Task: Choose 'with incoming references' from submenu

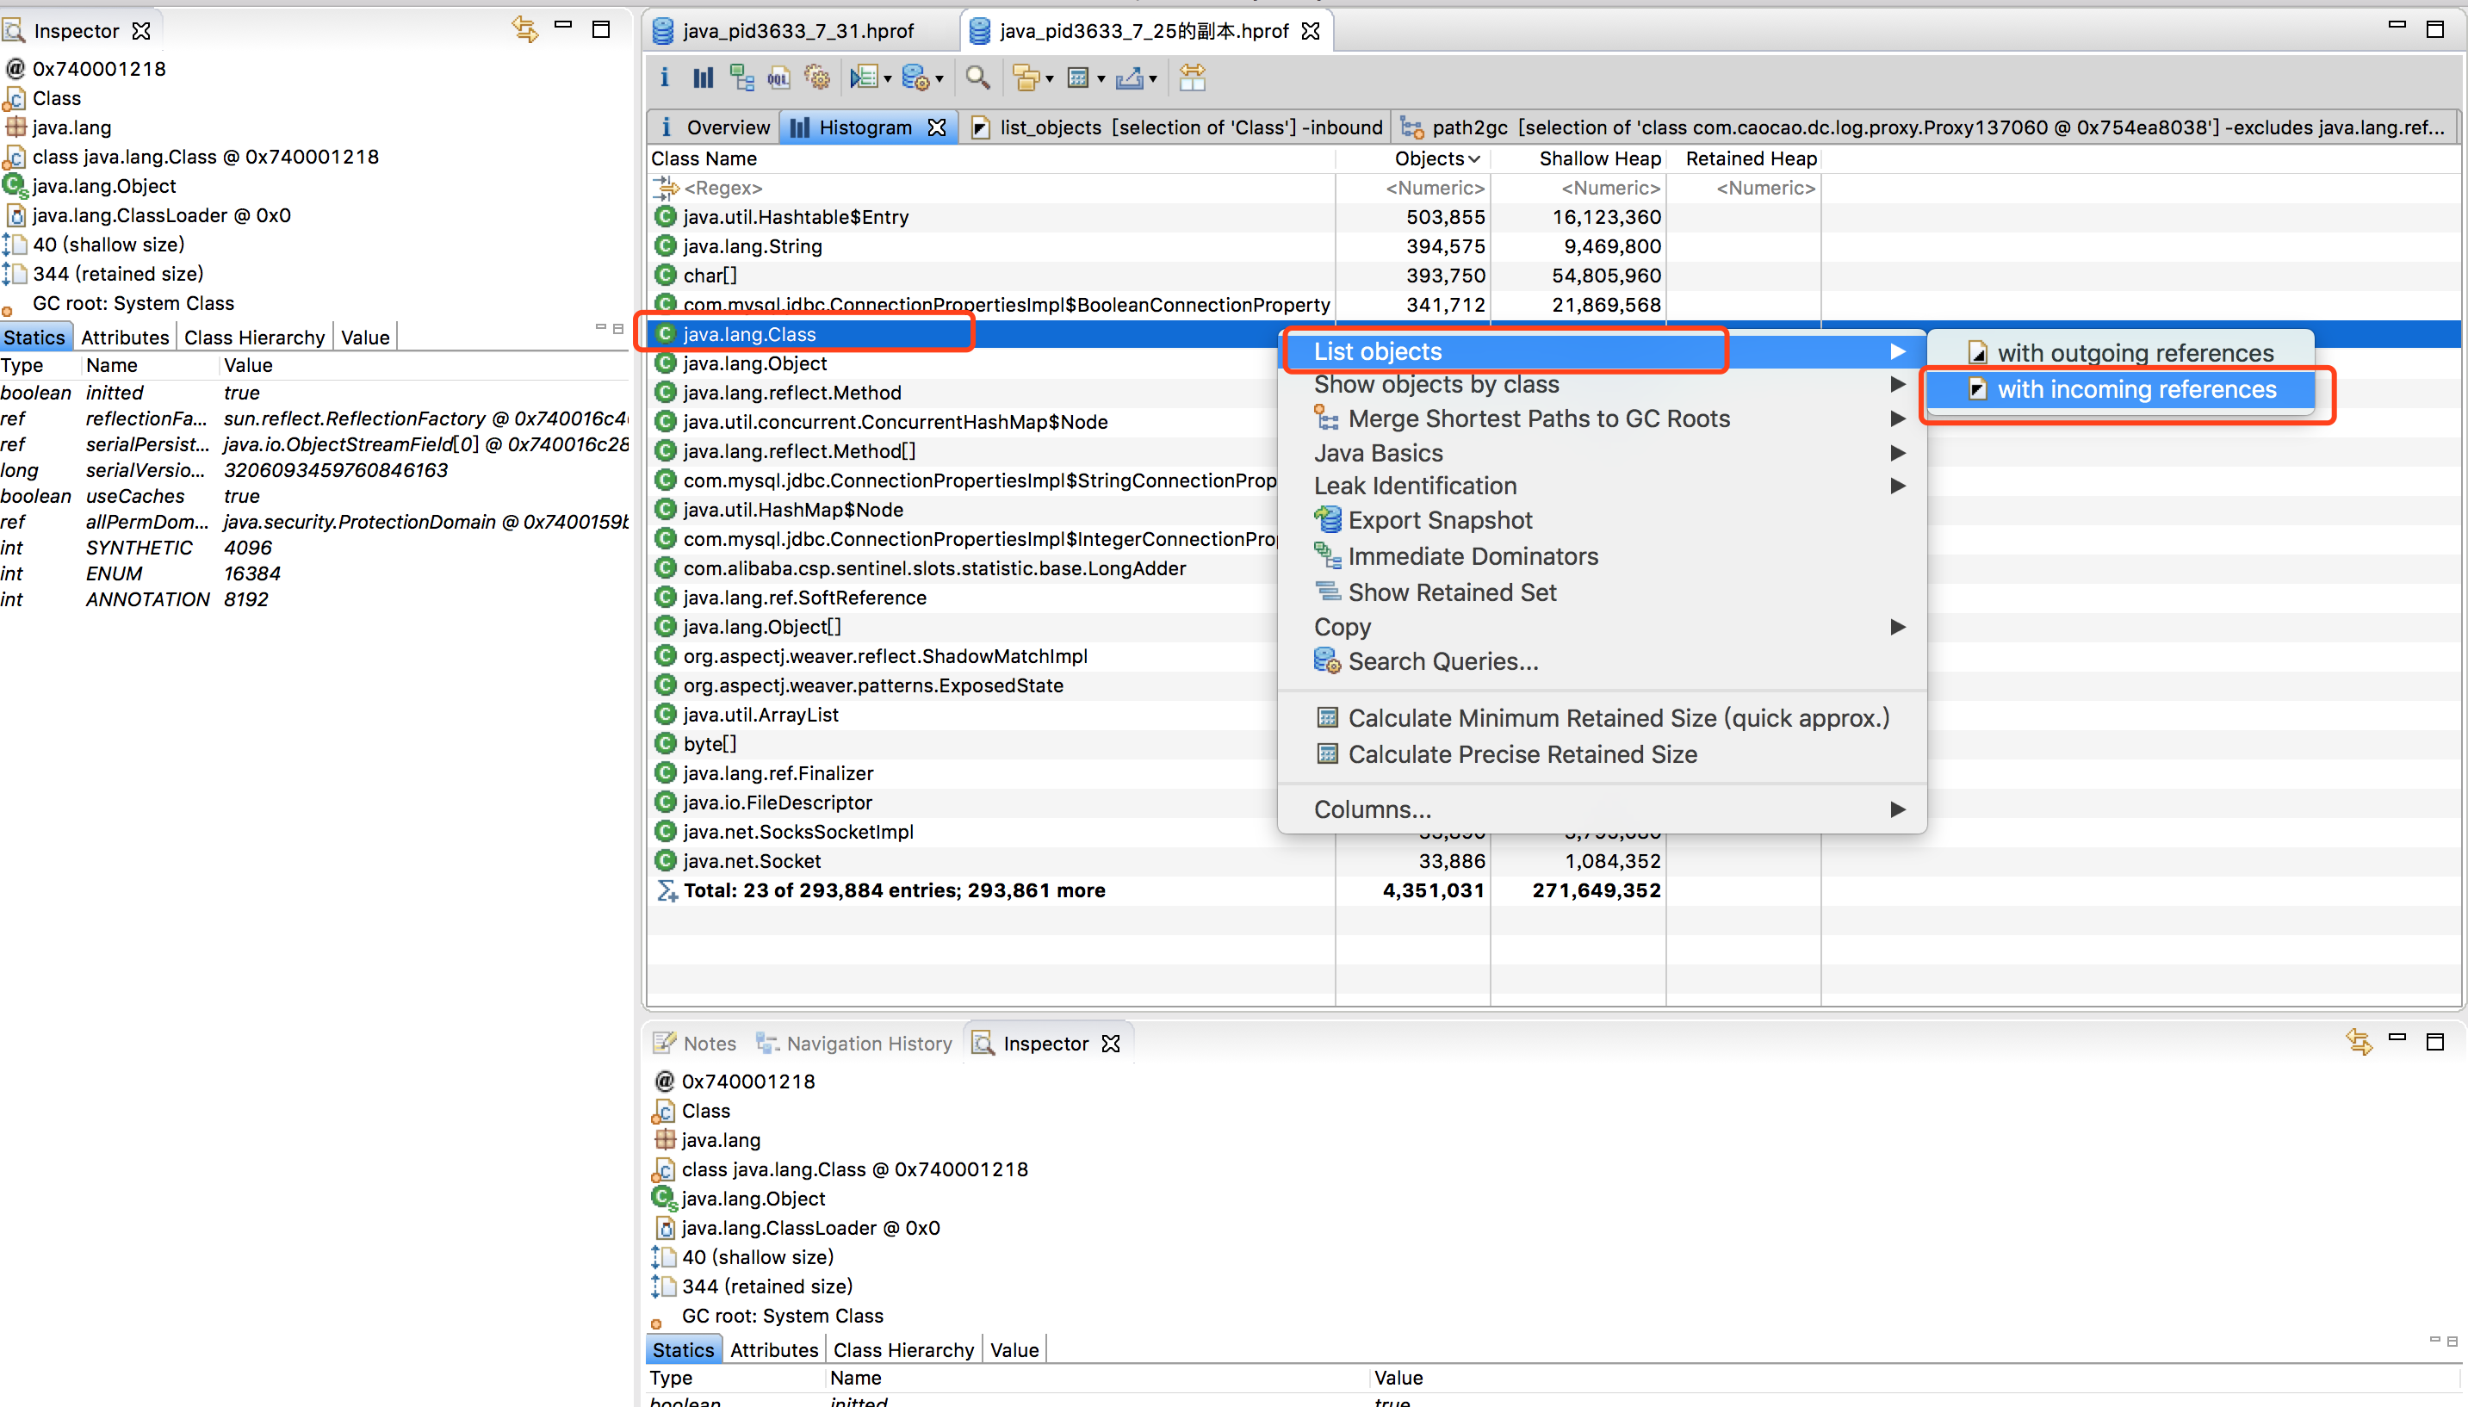Action: point(2121,389)
